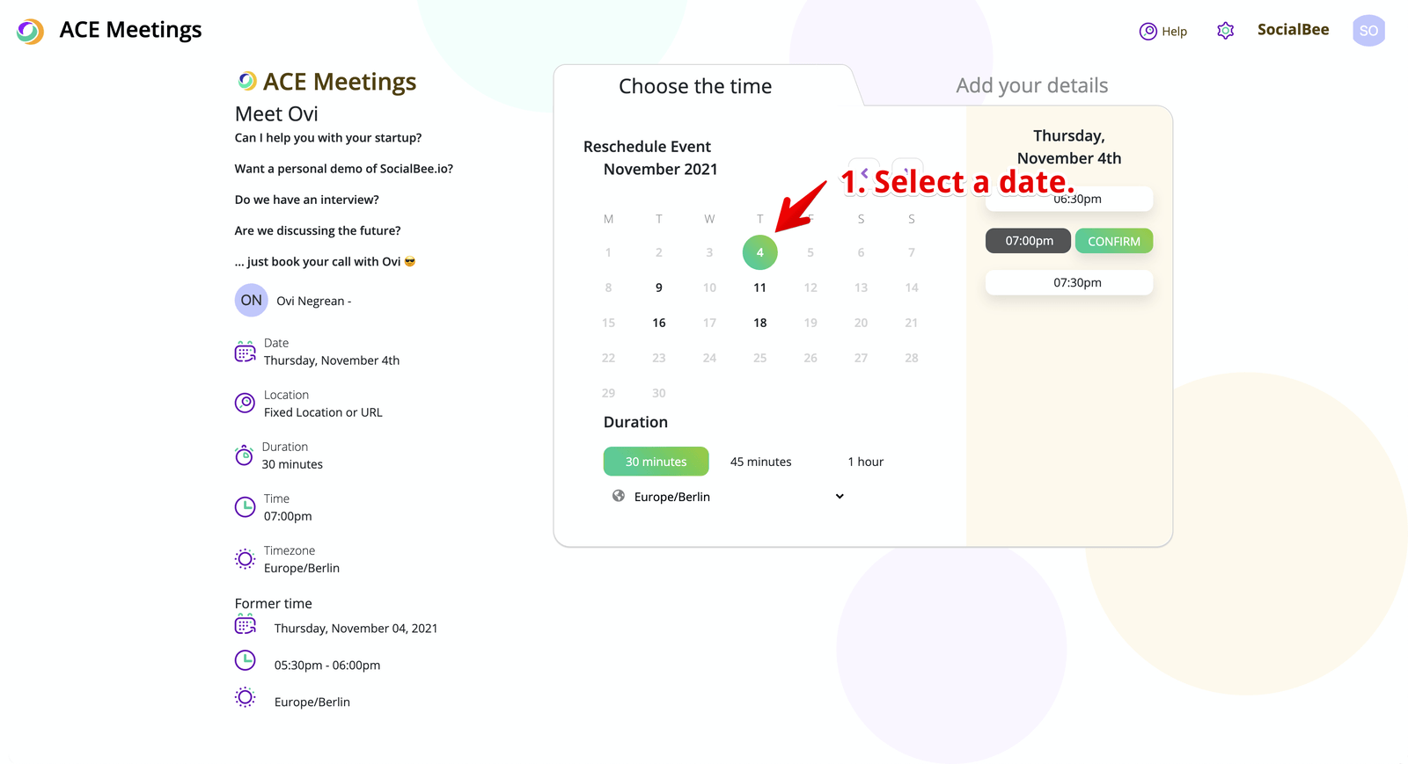
Task: Open settings via the gear icon
Action: (x=1225, y=31)
